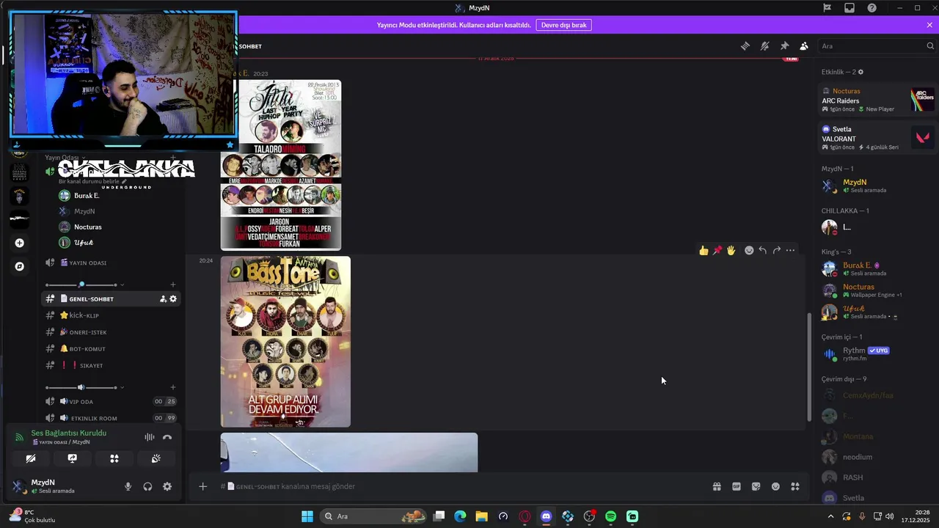Image resolution: width=939 pixels, height=528 pixels.
Task: Dismiss the Streamer Mode banner
Action: click(929, 25)
